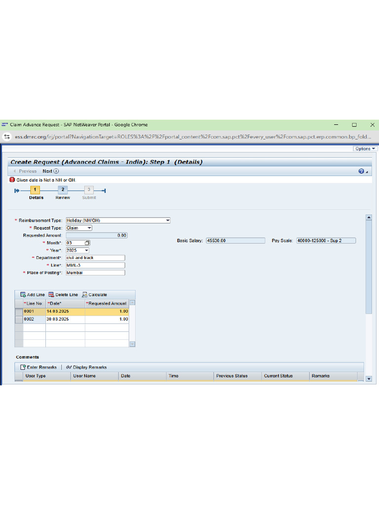Click the Requested Amount column header
379x505 pixels.
tap(107, 303)
